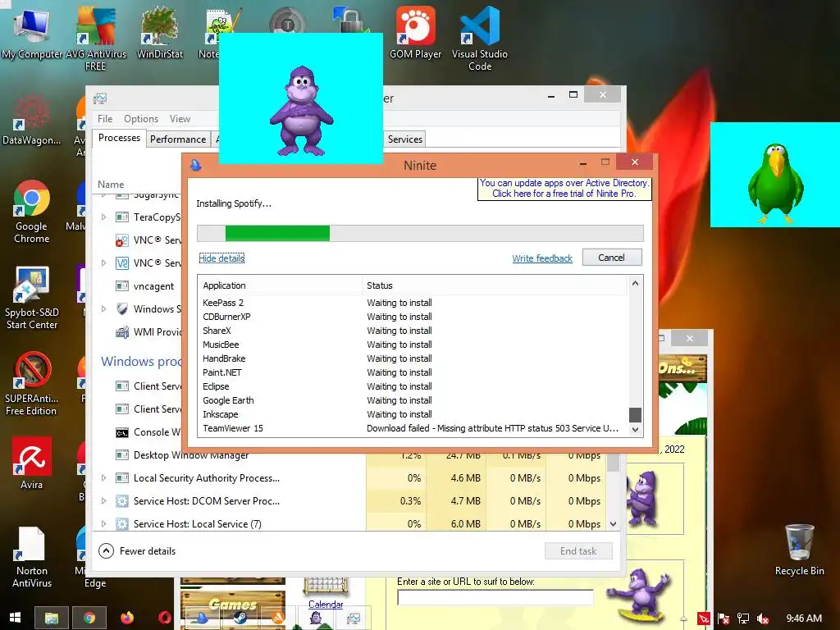
Task: Switch to the Performance tab
Action: [178, 139]
